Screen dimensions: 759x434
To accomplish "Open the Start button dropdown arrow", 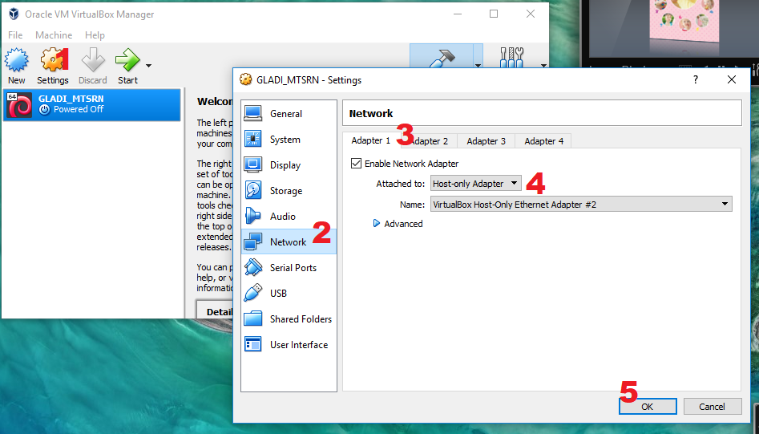I will coord(148,66).
